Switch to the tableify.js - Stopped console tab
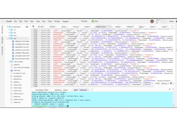Viewport: 177px width, 126px height. [61, 90]
